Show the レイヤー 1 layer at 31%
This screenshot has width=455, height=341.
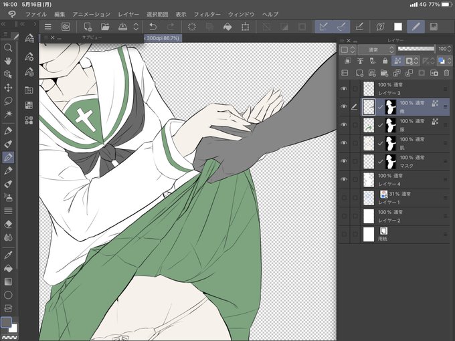(344, 198)
